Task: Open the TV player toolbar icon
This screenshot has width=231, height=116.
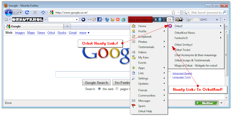Action: 179,19
